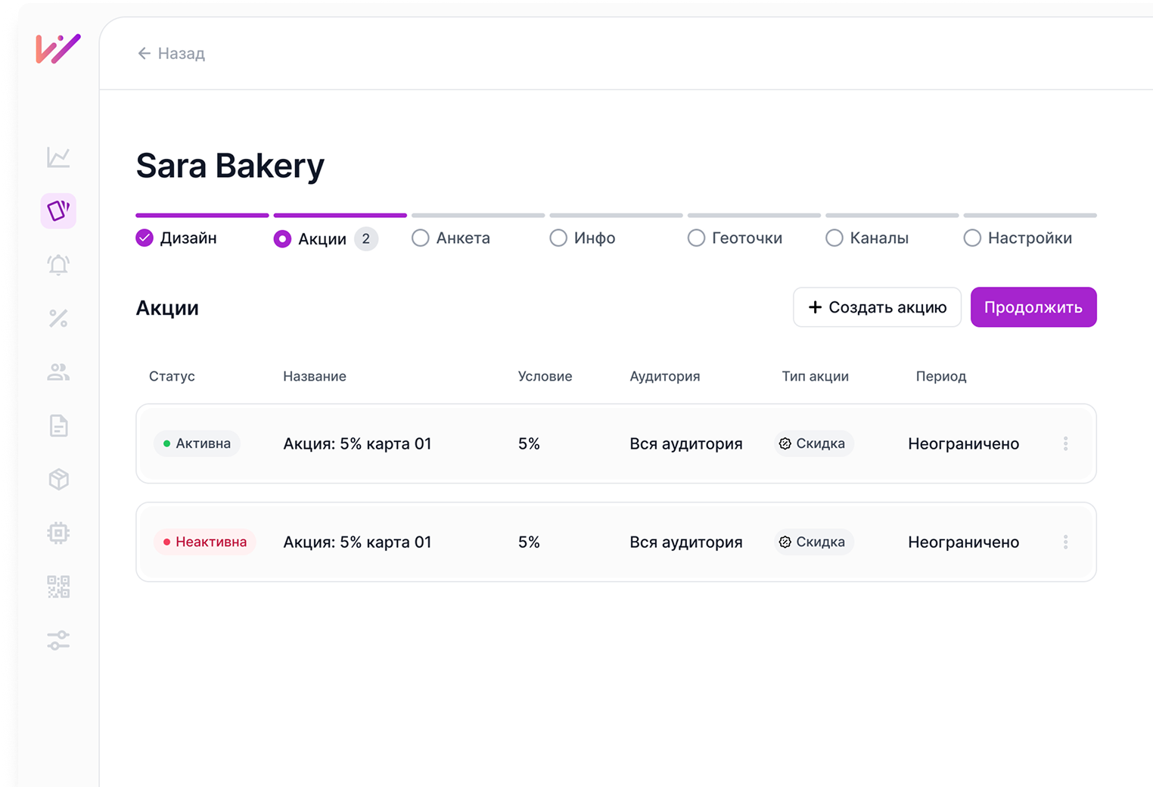This screenshot has width=1153, height=787.
Task: Switch to the Каналы step
Action: 867,238
